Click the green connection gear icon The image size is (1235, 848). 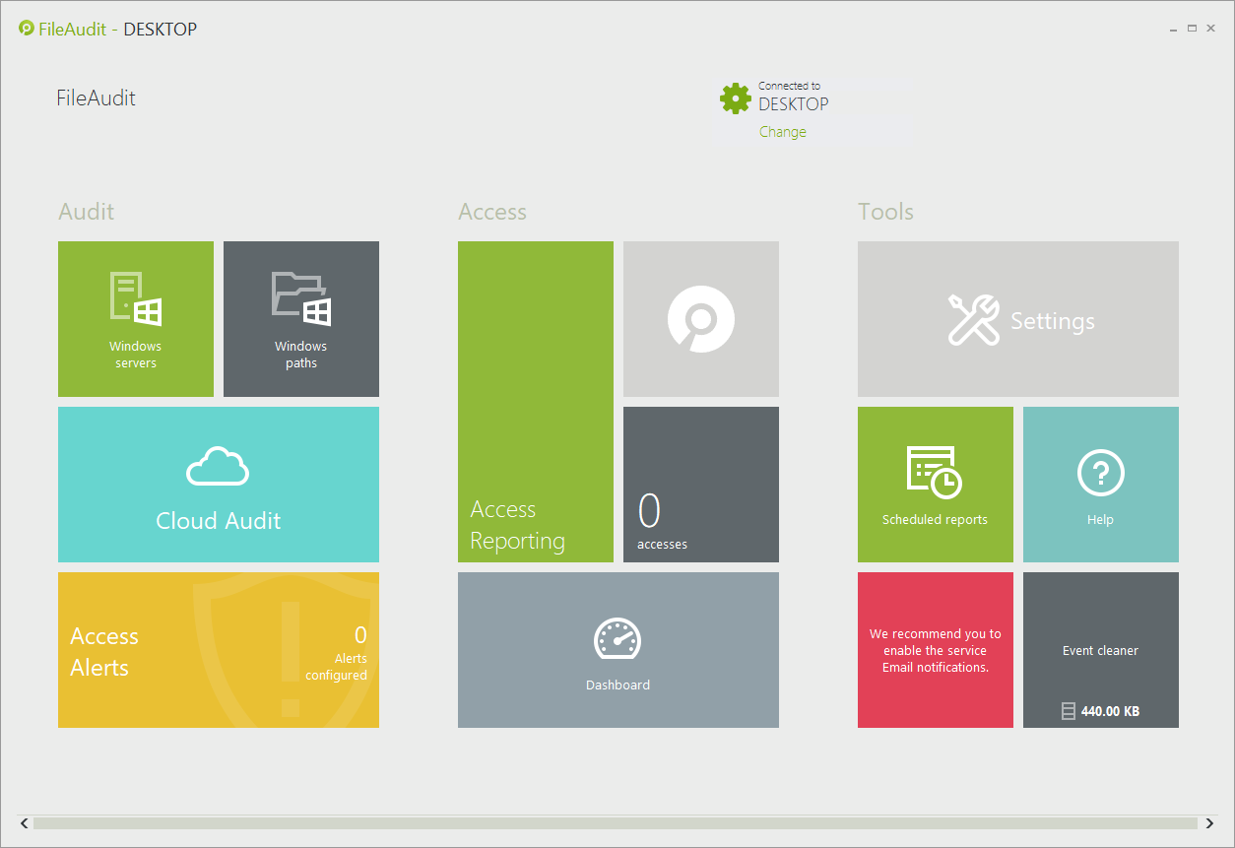click(x=736, y=98)
